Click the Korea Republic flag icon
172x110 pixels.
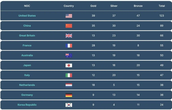(69, 105)
